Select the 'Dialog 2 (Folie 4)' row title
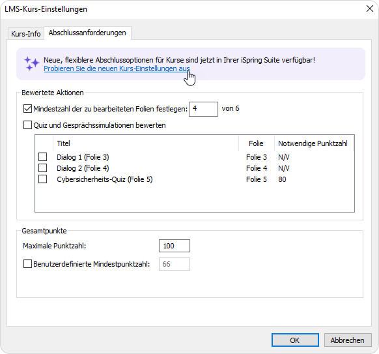Viewport: 379px width, 354px height. point(83,168)
